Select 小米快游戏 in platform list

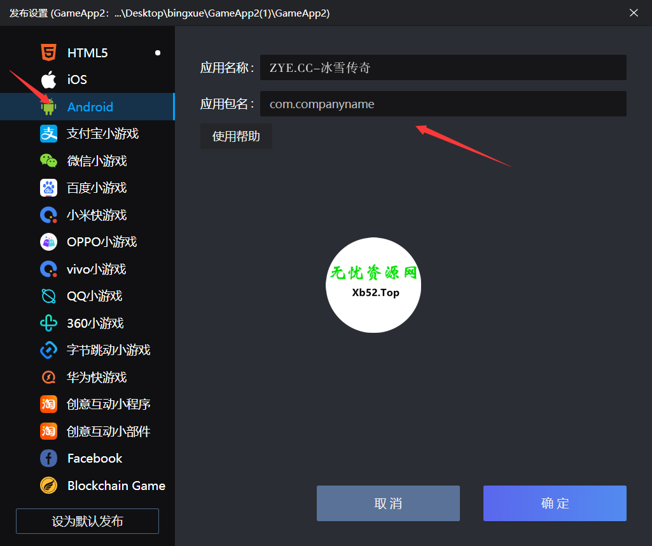point(87,215)
